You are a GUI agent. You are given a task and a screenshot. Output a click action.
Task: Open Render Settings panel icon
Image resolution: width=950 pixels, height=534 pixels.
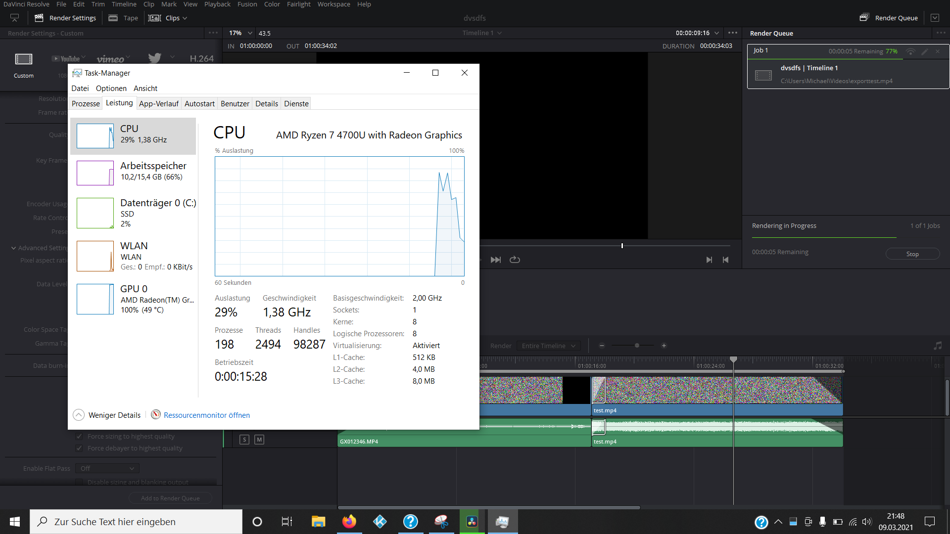pyautogui.click(x=39, y=18)
